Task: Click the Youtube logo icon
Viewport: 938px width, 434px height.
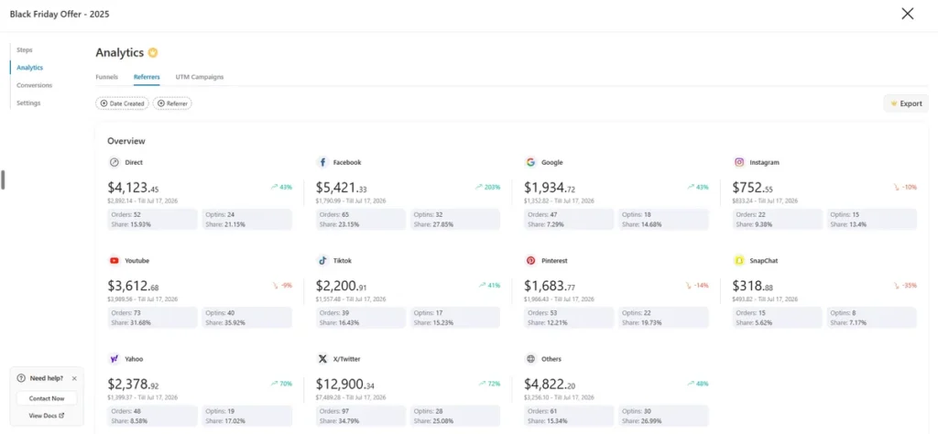Action: pos(115,261)
